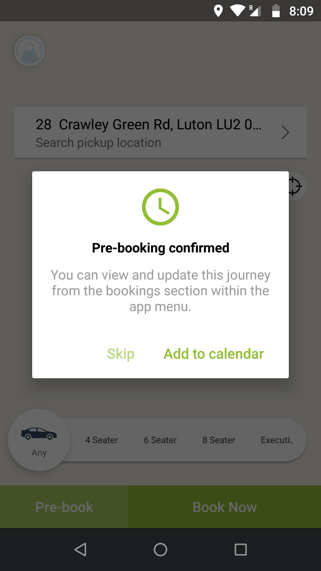Skip adding booking to calendar

(121, 354)
